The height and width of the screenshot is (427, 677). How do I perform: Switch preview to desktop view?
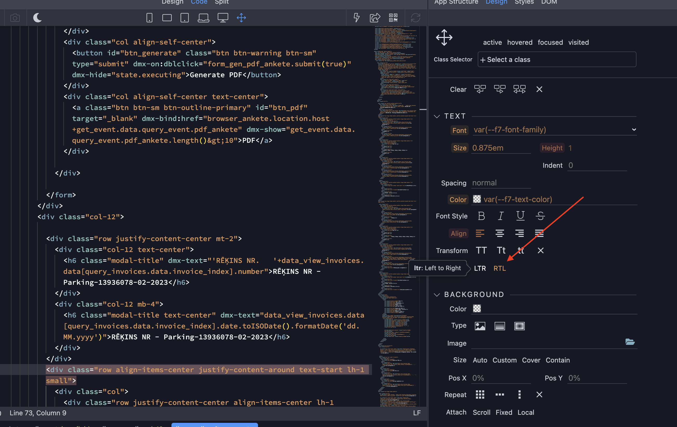point(223,17)
